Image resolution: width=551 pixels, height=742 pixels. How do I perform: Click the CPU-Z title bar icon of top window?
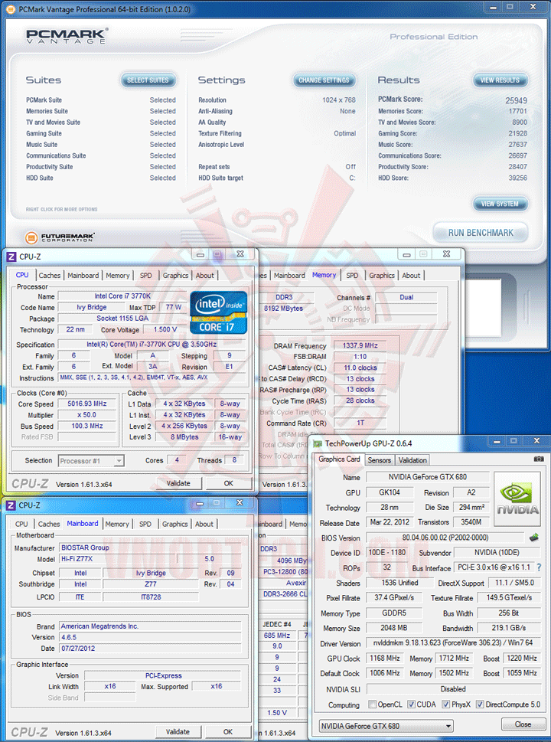click(11, 257)
